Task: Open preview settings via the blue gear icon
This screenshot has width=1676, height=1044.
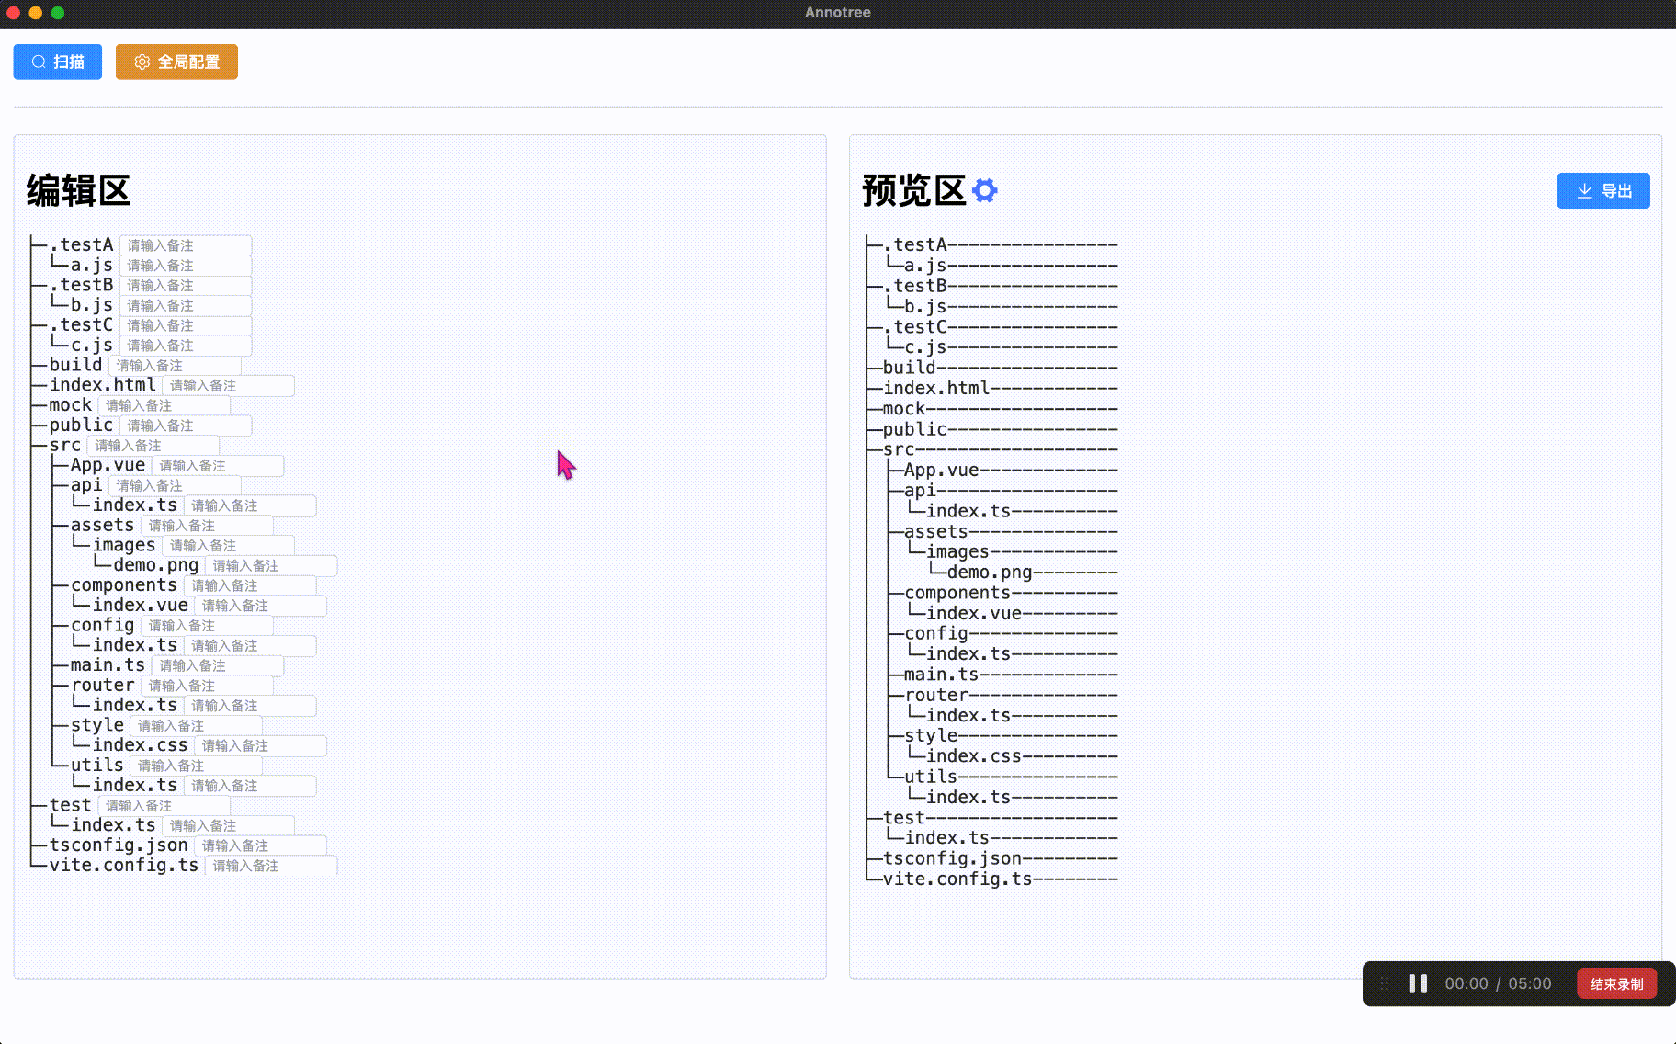Action: 984,190
